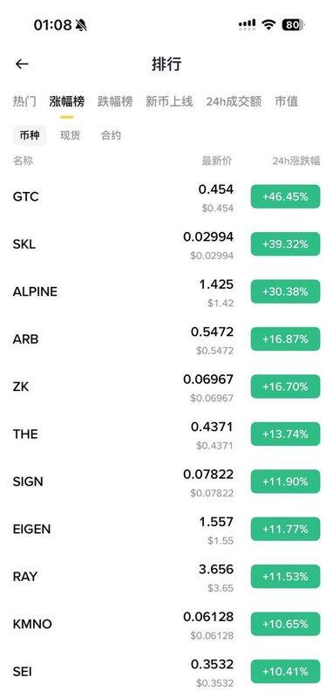This screenshot has width=333, height=698.
Task: Tap the cellular signal bars icon
Action: click(x=248, y=24)
